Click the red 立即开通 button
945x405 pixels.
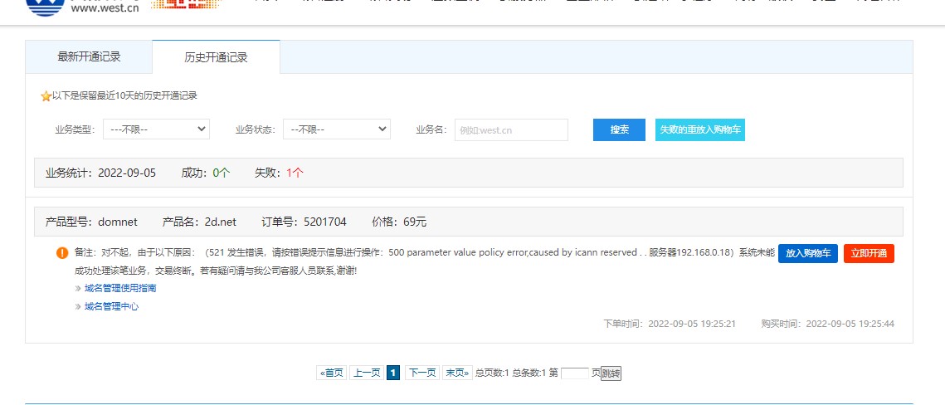[869, 253]
